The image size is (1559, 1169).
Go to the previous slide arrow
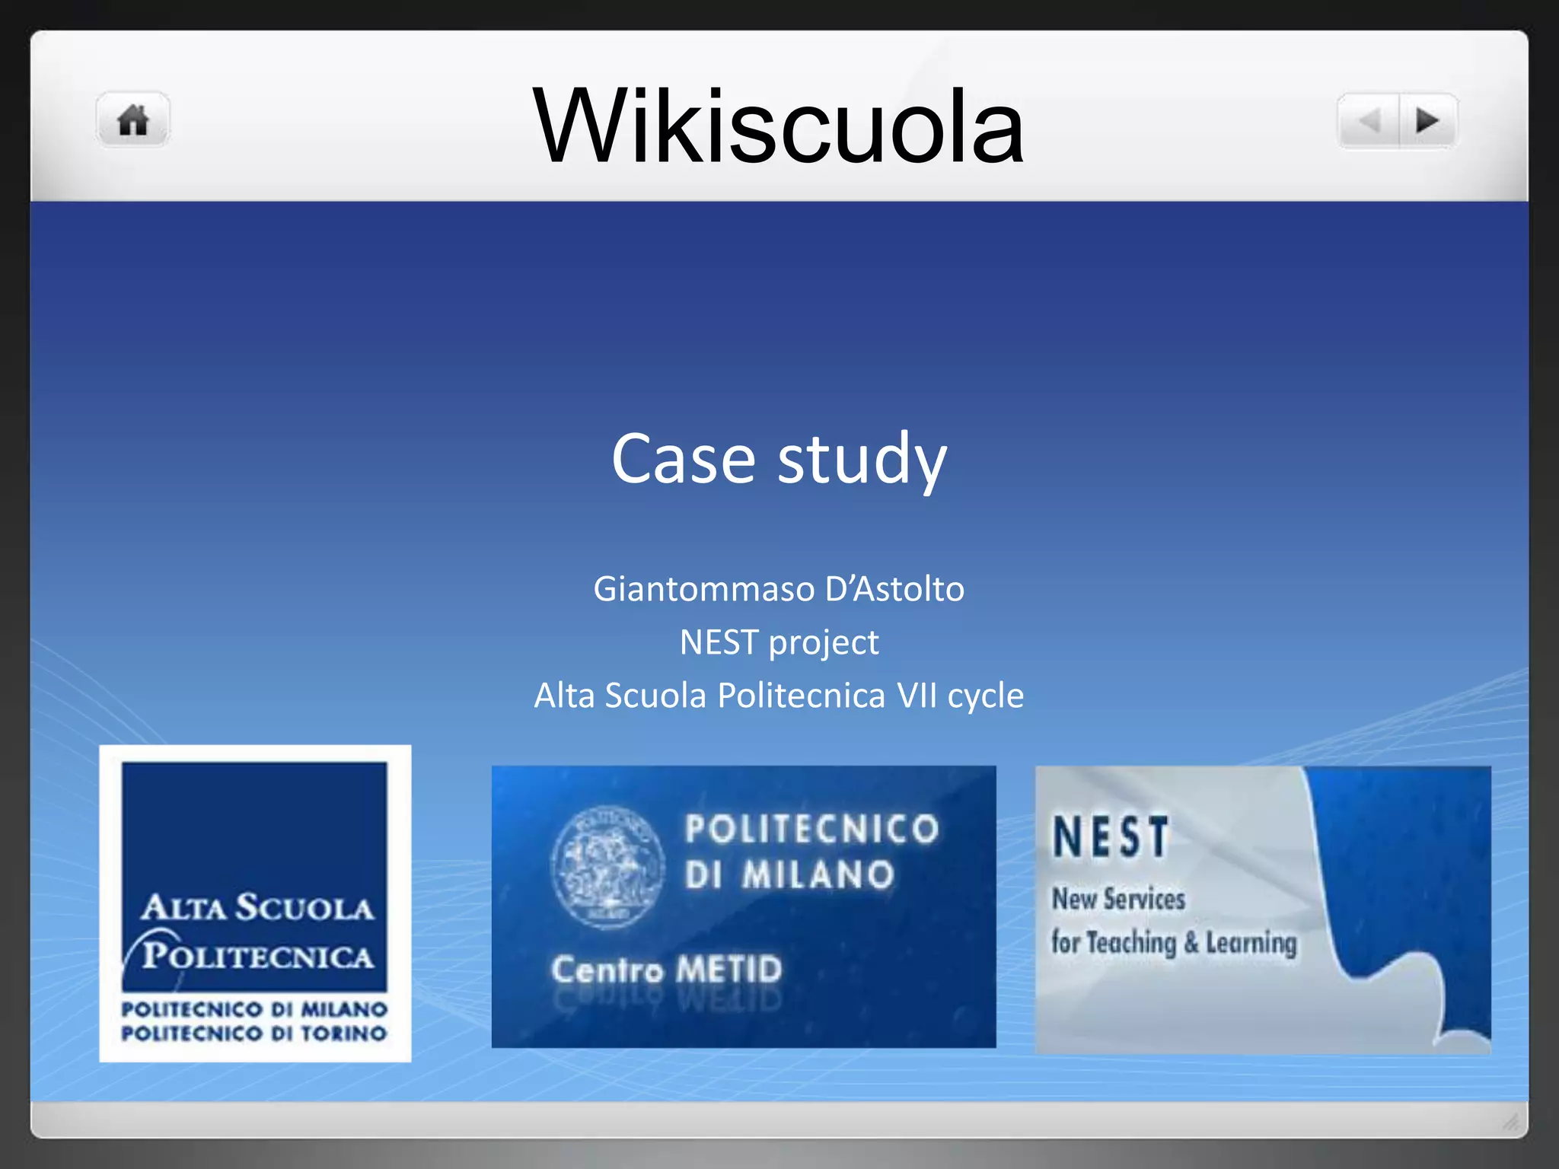tap(1369, 120)
